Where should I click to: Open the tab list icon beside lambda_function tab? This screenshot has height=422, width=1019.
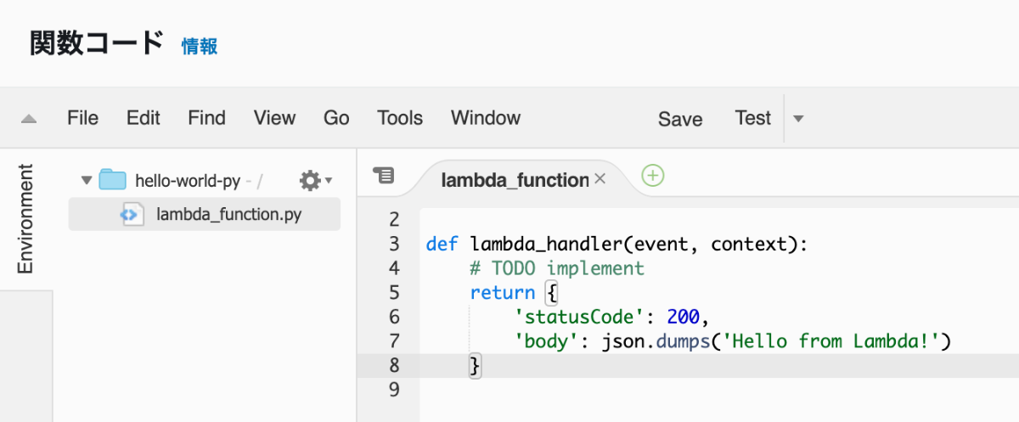[x=384, y=176]
